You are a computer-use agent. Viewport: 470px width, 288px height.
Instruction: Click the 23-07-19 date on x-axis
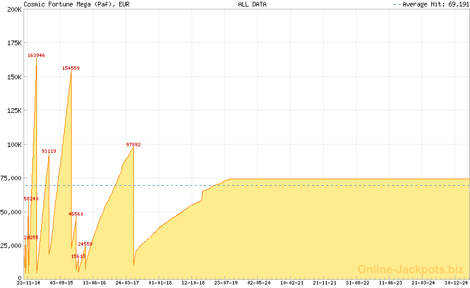[226, 283]
